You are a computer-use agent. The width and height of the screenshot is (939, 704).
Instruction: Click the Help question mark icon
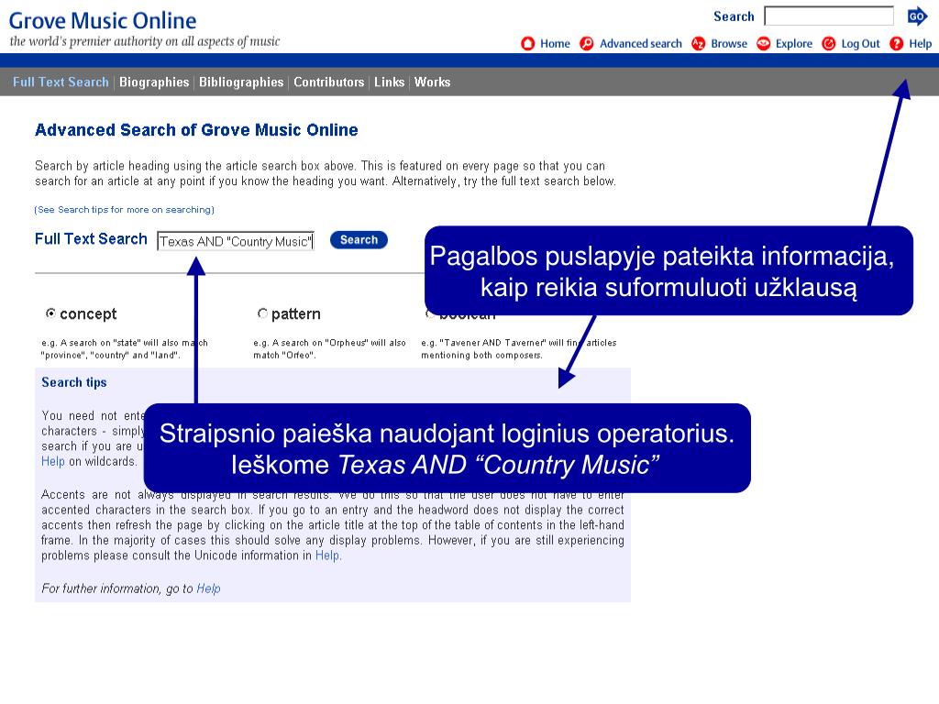(897, 44)
